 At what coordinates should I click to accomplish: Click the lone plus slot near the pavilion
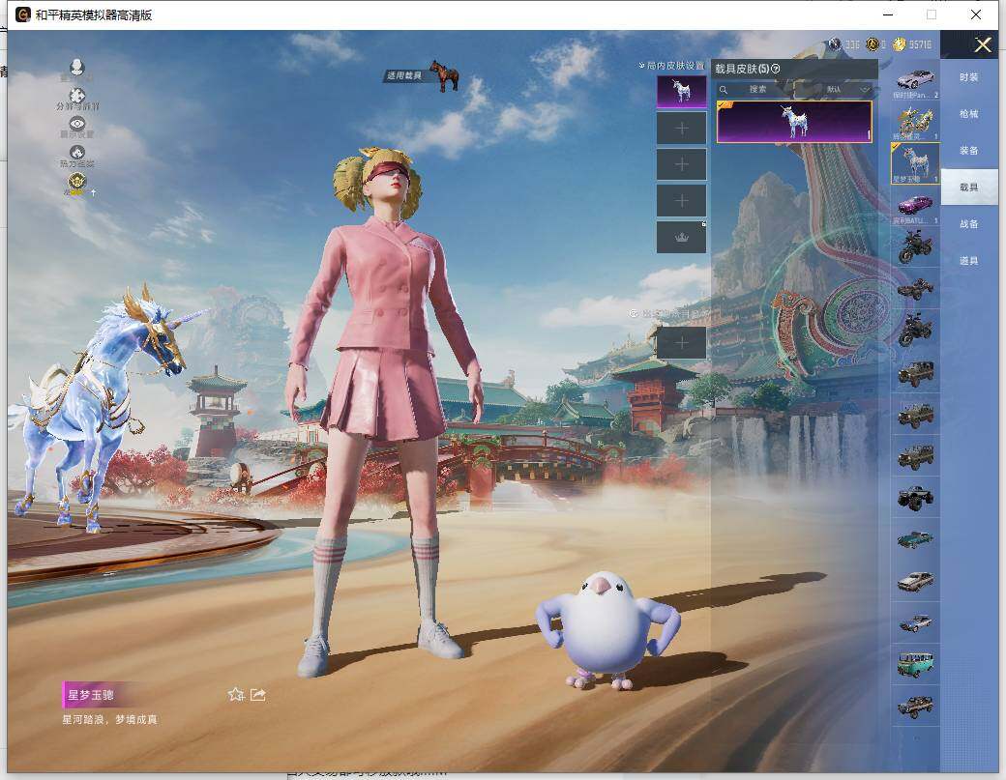(x=681, y=342)
